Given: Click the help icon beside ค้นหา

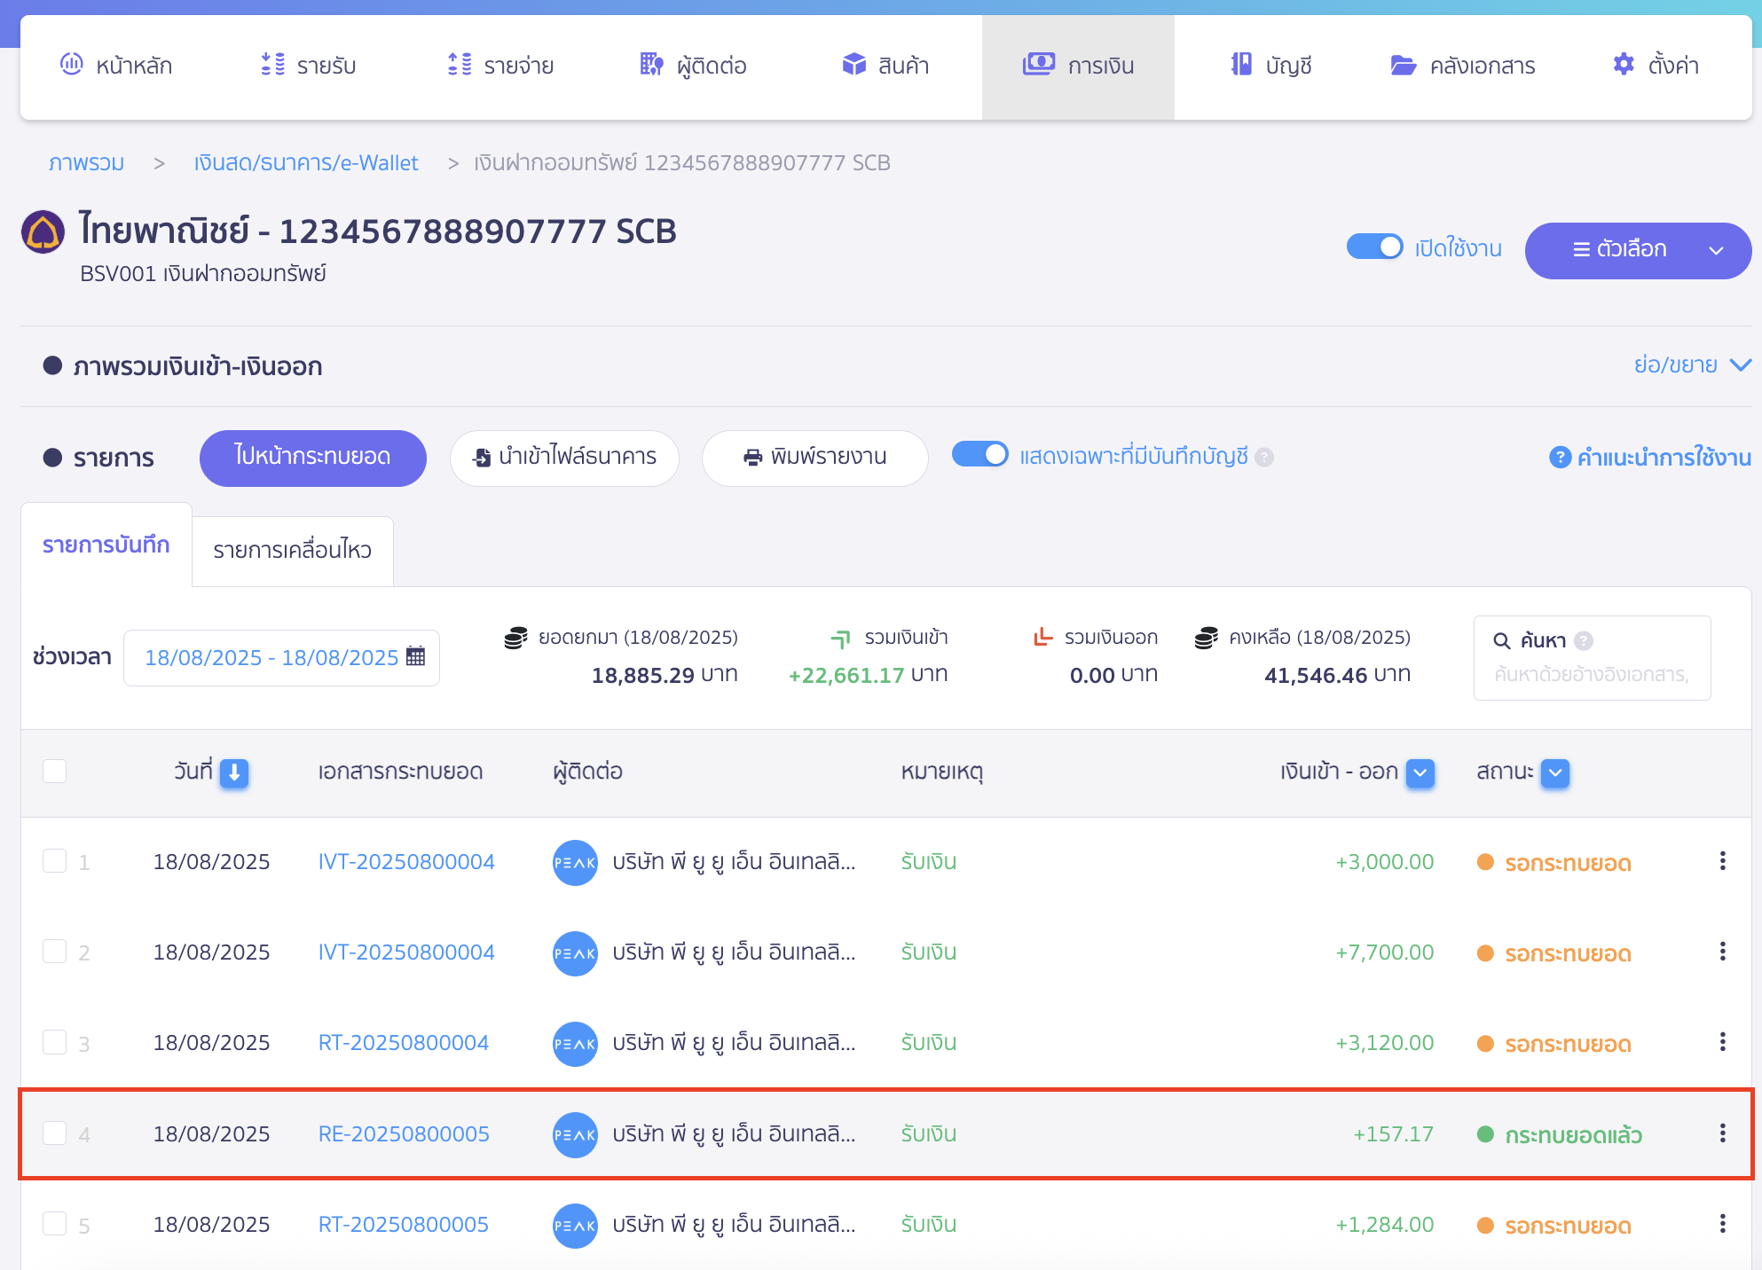Looking at the screenshot, I should 1584,640.
